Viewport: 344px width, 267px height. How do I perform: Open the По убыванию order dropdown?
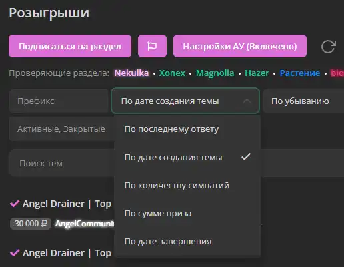303,101
